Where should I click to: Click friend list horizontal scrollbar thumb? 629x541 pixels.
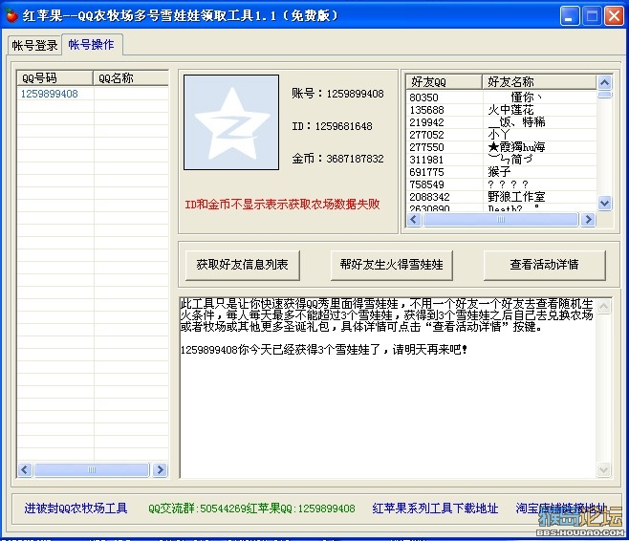pyautogui.click(x=501, y=220)
